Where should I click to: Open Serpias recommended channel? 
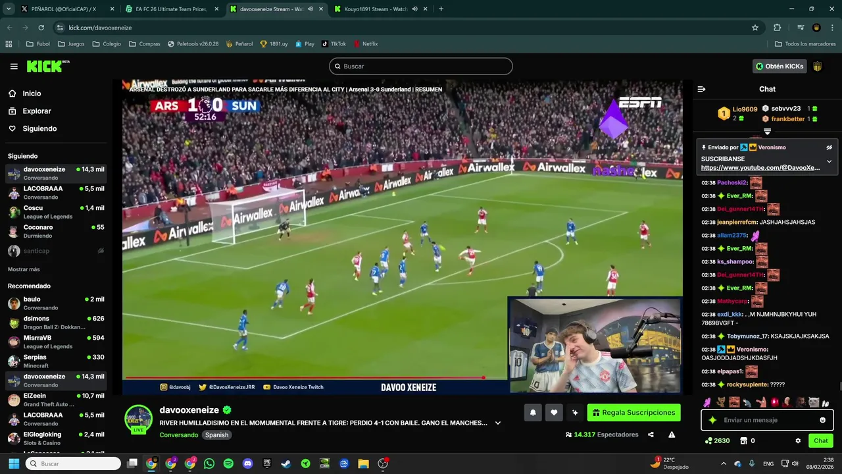pyautogui.click(x=56, y=361)
